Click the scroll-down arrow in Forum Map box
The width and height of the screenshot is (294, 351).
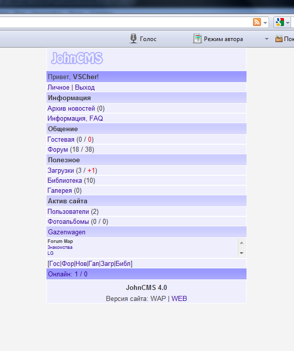coord(241,253)
